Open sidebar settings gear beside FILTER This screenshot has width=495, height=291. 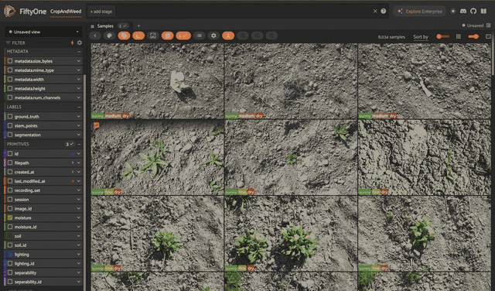tap(80, 43)
